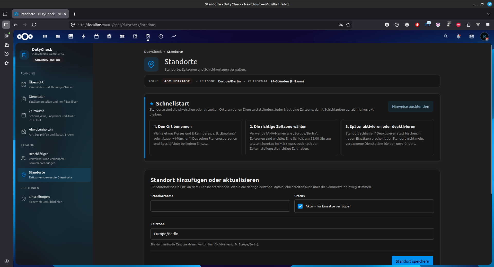Viewport: 494px width, 267px height.
Task: Go back with the browser back arrow
Action: [15, 25]
